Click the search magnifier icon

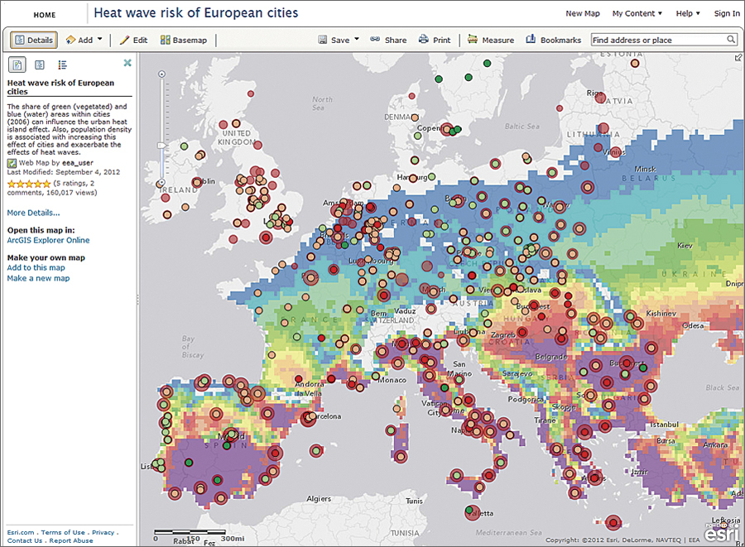pos(731,40)
